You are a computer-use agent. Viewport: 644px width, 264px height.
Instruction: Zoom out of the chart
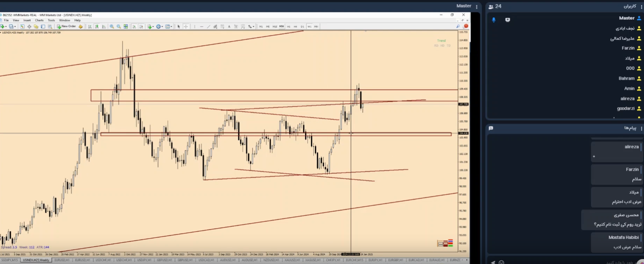click(x=119, y=27)
